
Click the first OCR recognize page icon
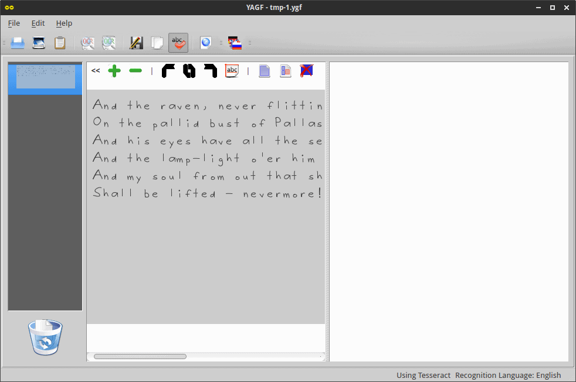tap(87, 43)
